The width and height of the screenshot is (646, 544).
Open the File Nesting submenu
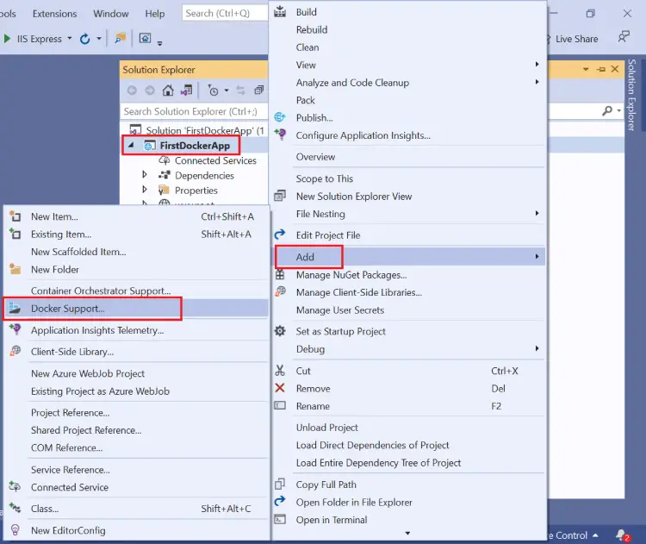[537, 213]
